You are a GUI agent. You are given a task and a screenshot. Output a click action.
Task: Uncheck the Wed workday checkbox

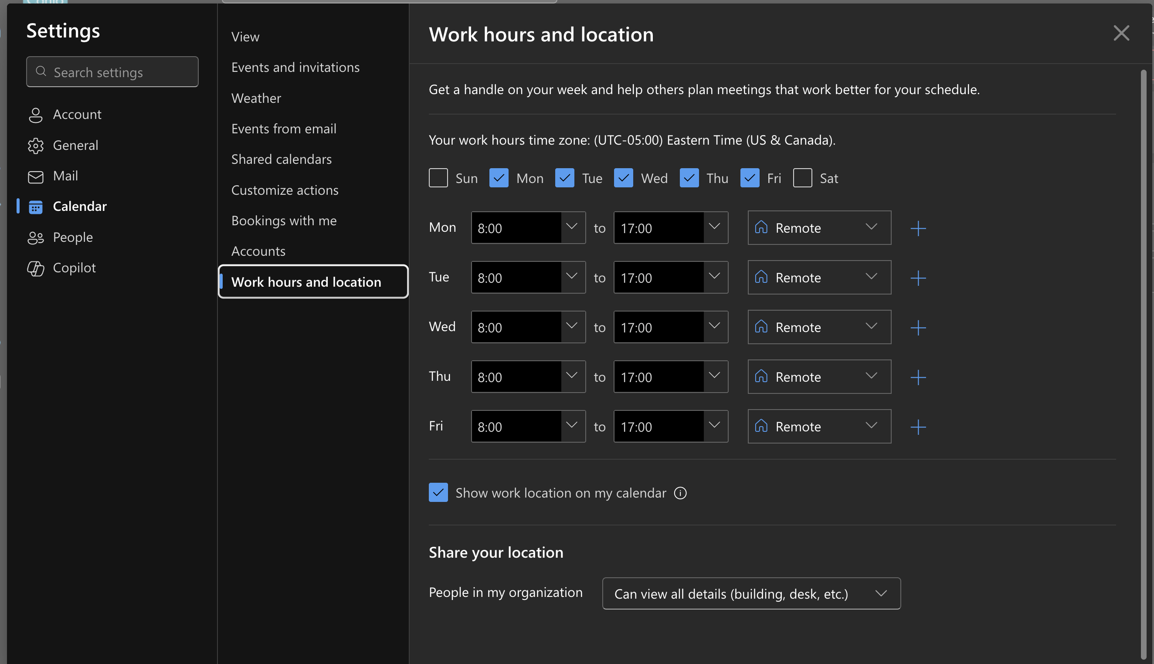click(623, 178)
